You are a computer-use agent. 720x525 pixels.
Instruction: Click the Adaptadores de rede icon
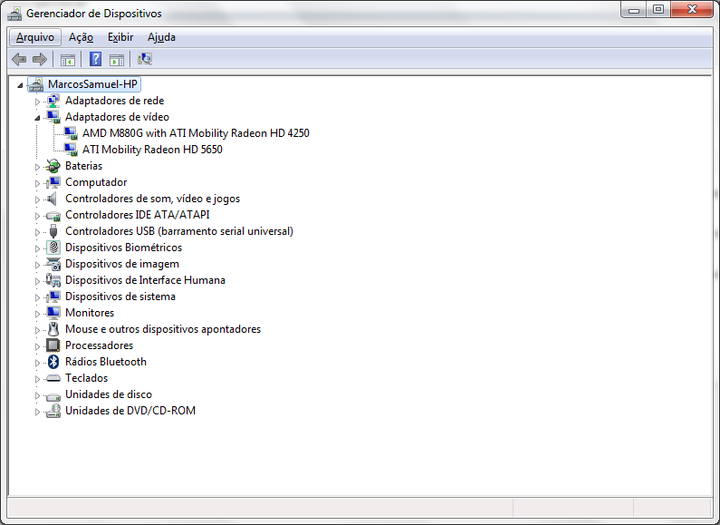(53, 101)
